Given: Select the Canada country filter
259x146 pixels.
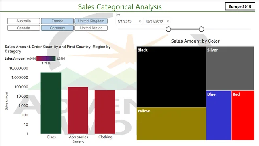Looking at the screenshot, I should coord(23,28).
